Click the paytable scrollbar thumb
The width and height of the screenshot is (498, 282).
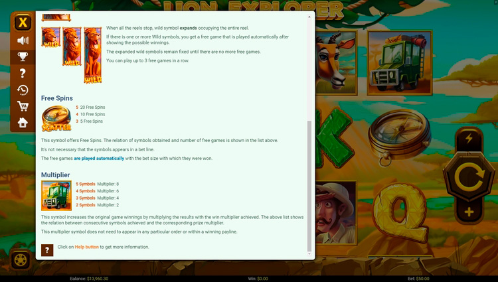pyautogui.click(x=309, y=186)
